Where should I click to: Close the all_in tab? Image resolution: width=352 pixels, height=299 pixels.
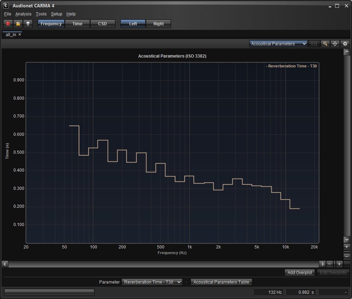click(x=20, y=35)
